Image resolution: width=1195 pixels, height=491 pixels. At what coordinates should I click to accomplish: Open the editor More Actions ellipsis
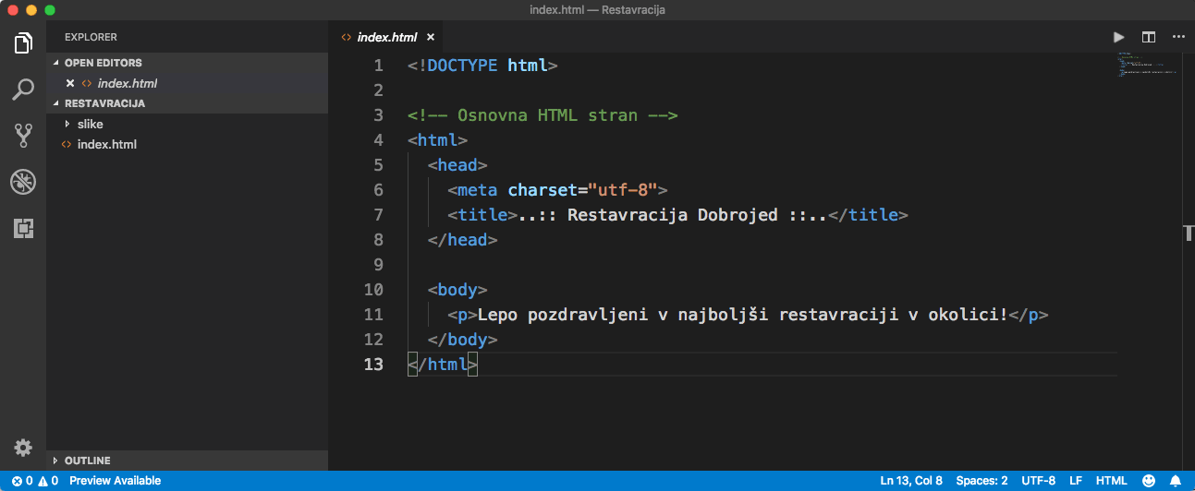click(x=1177, y=37)
